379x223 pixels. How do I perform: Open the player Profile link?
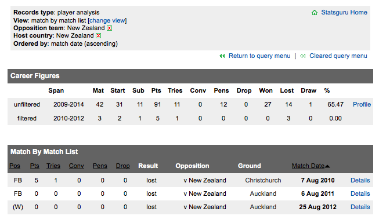[x=362, y=104]
